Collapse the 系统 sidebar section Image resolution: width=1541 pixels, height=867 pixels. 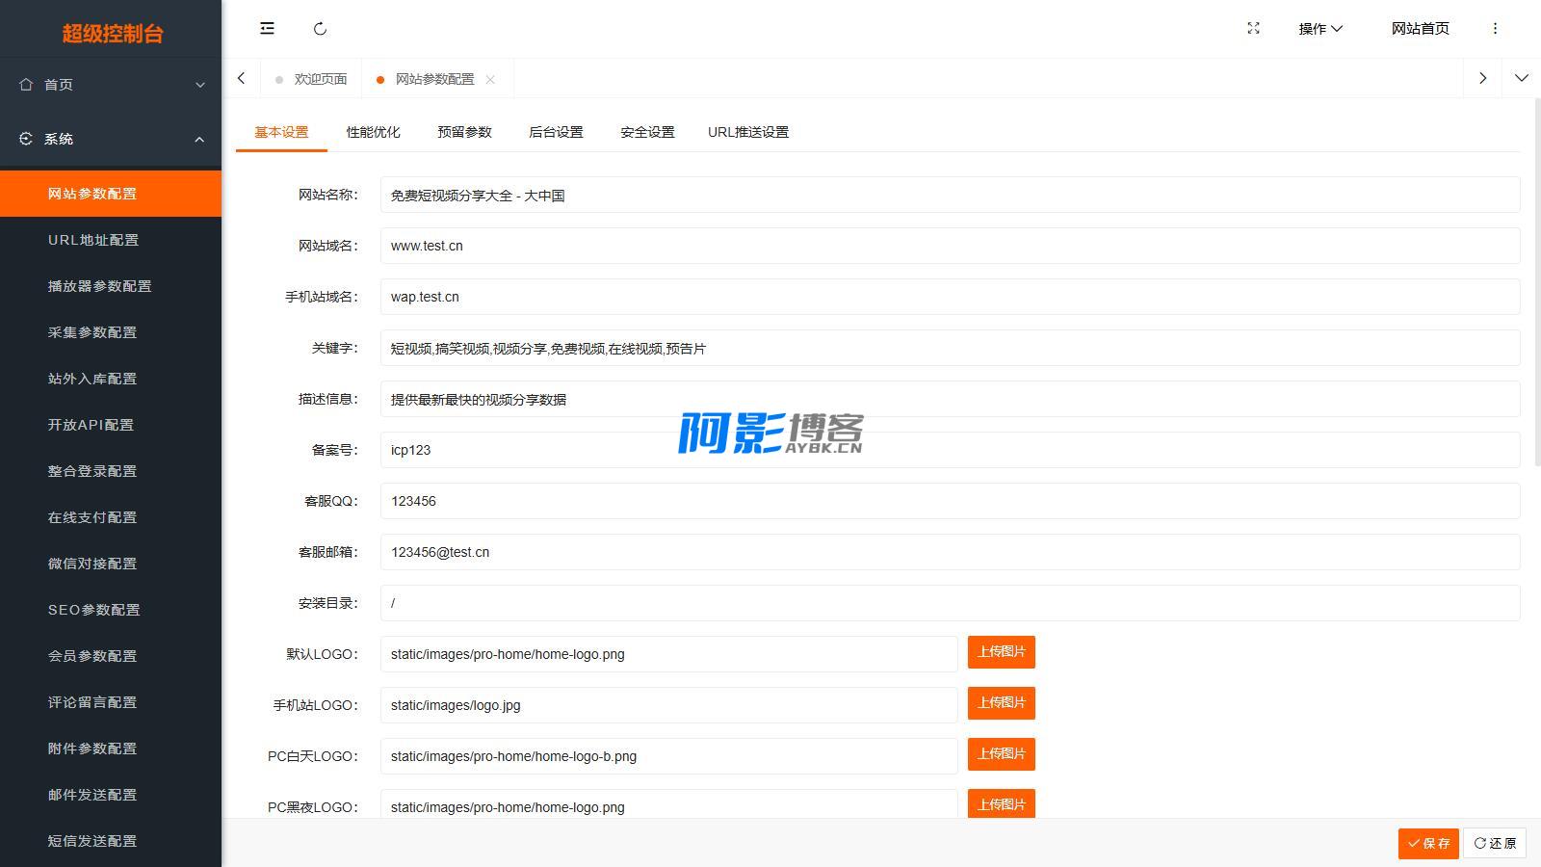[x=199, y=139]
